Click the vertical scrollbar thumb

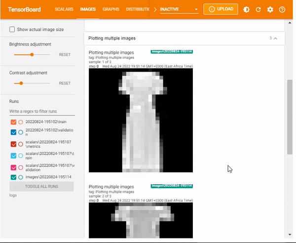[x=290, y=117]
